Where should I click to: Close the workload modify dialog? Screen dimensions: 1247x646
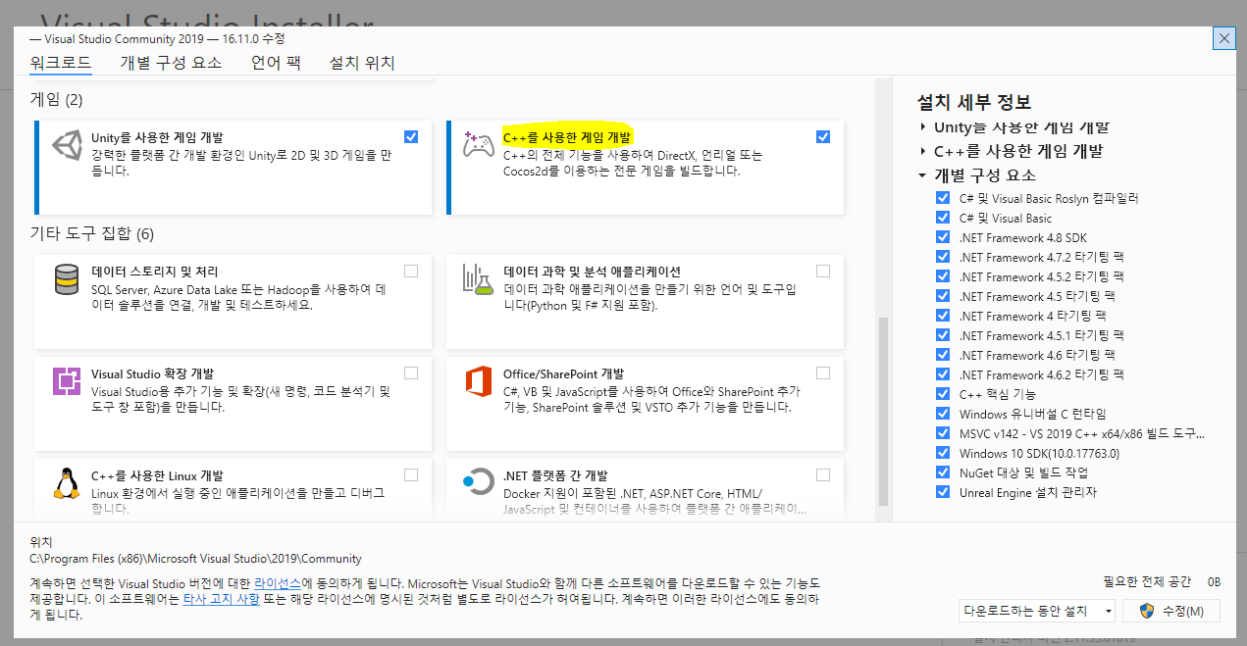pyautogui.click(x=1224, y=38)
